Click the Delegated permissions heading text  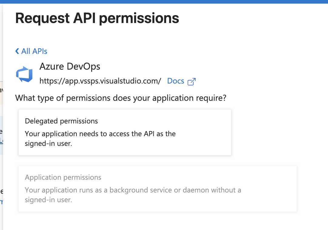pos(61,121)
